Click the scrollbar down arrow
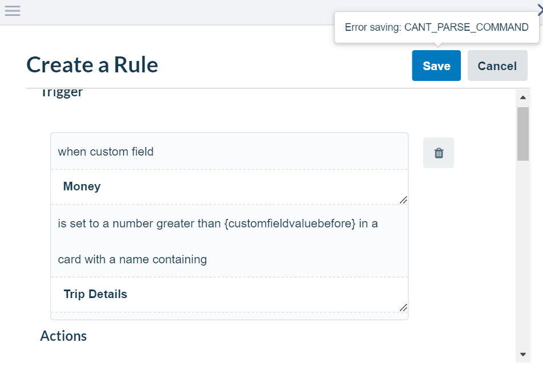The height and width of the screenshot is (375, 543). click(523, 354)
